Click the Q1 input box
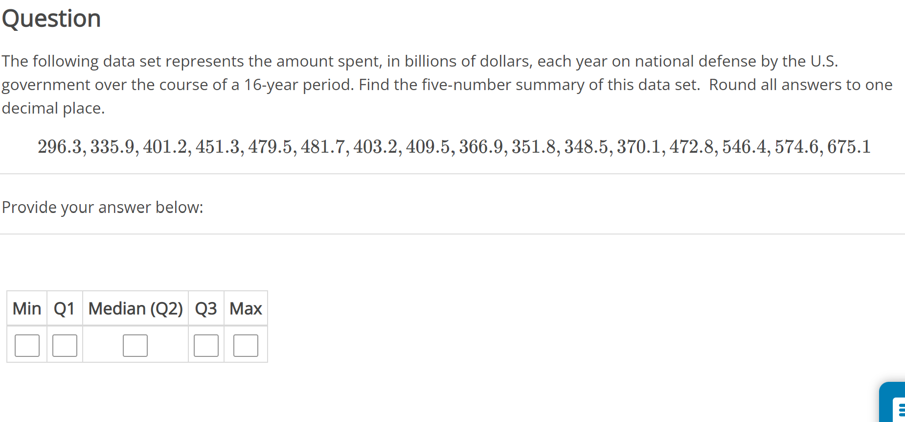Image resolution: width=905 pixels, height=422 pixels. click(64, 345)
